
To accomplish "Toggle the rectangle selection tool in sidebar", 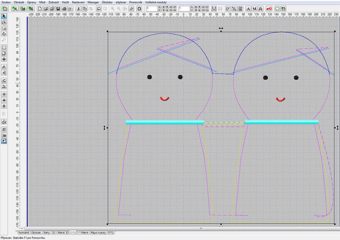I will tap(4, 48).
